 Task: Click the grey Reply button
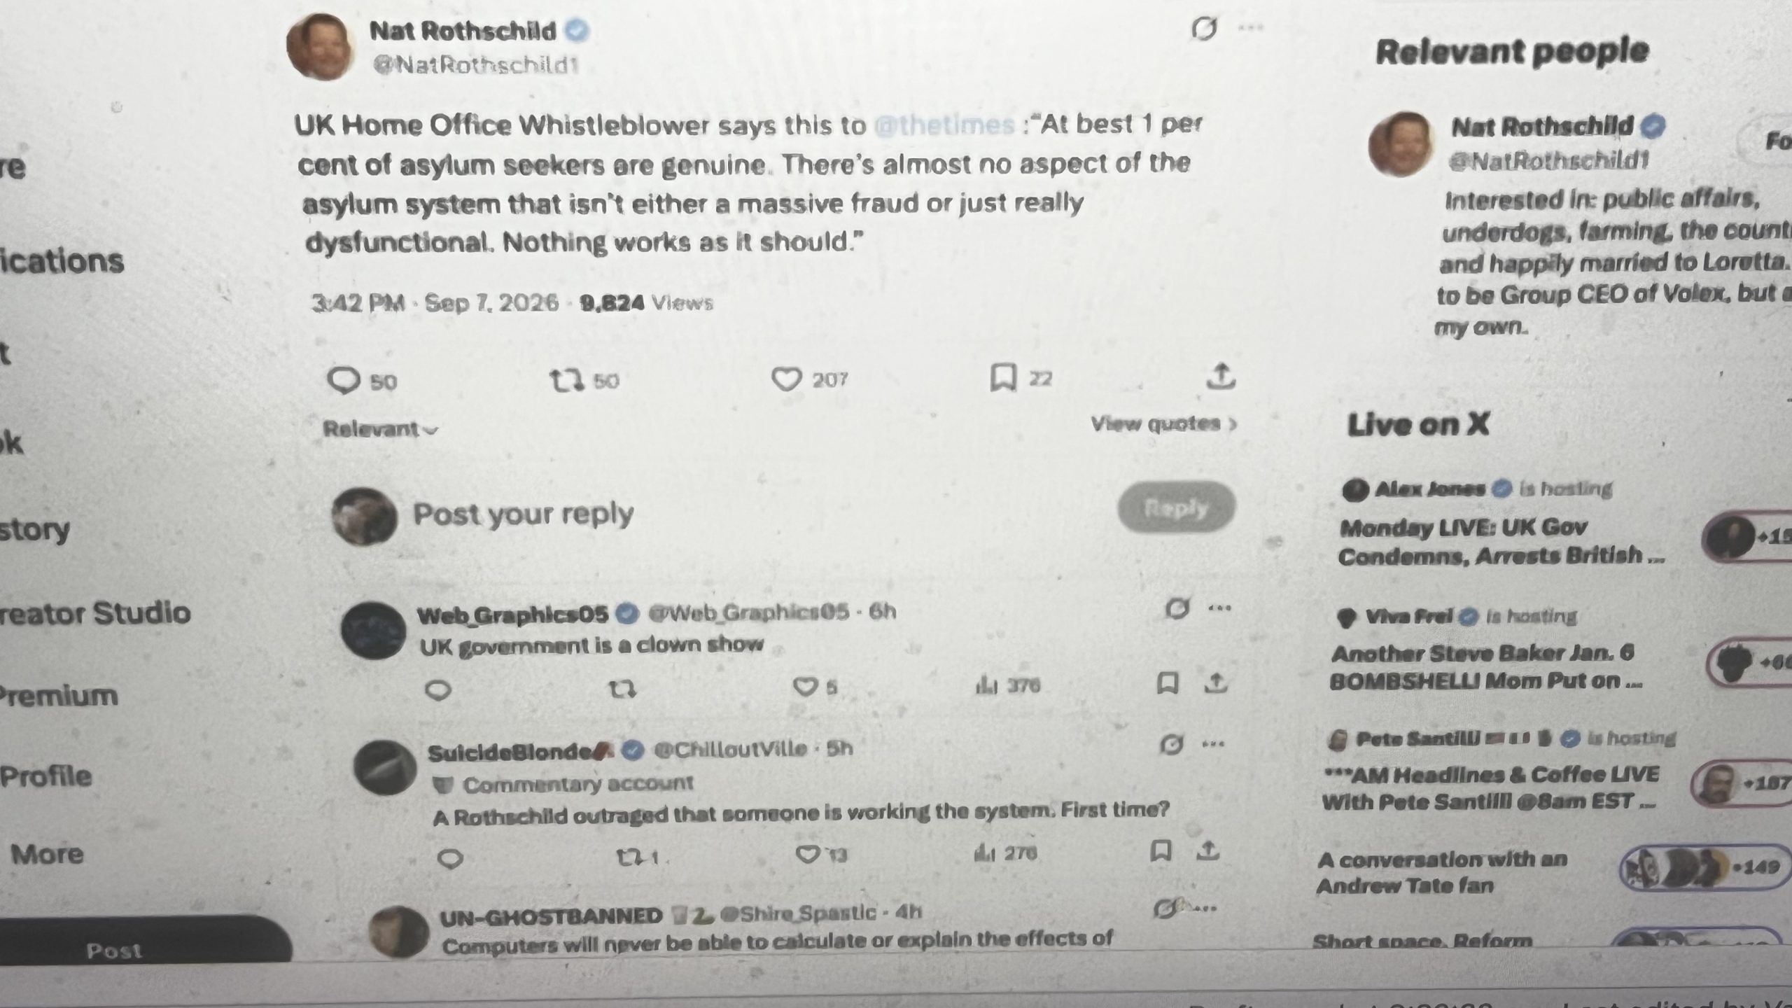[1176, 507]
